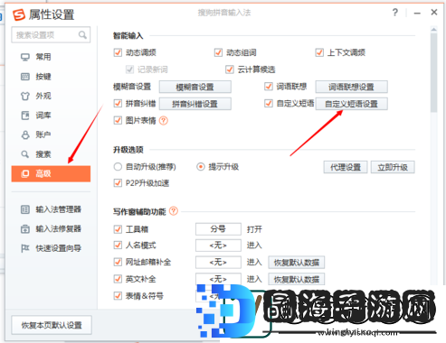Close the 属性设置 window
This screenshot has height=343, width=446.
pos(434,13)
